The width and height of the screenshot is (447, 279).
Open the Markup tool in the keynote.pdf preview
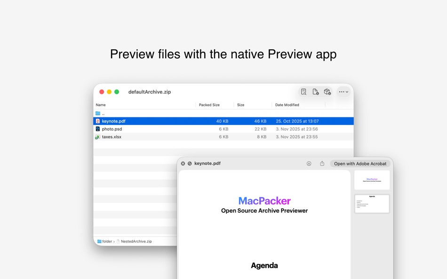(309, 163)
